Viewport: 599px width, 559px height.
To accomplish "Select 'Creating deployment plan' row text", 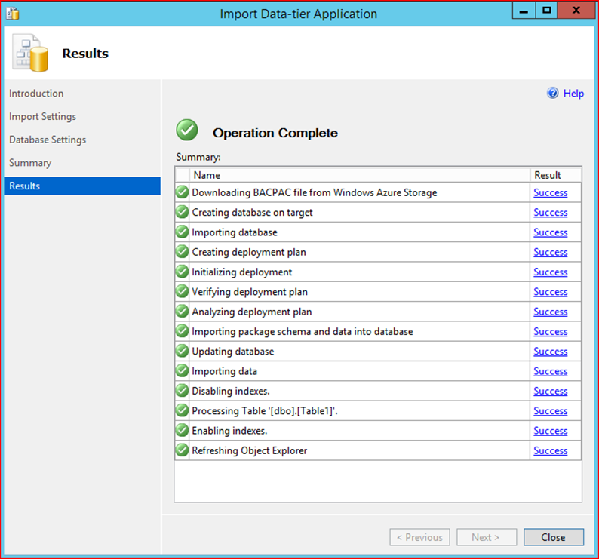I will [249, 252].
